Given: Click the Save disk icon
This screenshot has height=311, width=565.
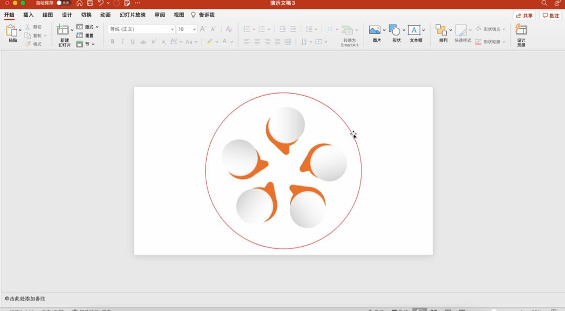Looking at the screenshot, I should 90,3.
